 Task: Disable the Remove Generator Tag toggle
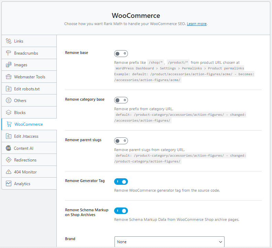(x=121, y=181)
